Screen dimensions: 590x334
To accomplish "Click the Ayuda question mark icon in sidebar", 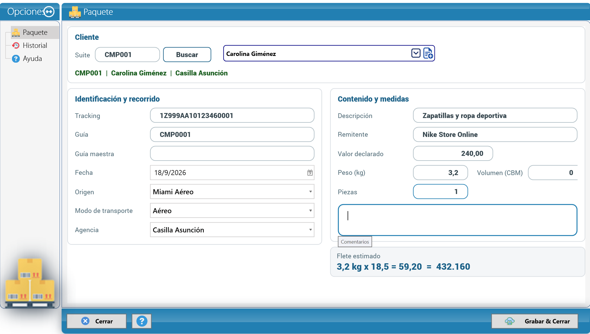I will tap(16, 59).
